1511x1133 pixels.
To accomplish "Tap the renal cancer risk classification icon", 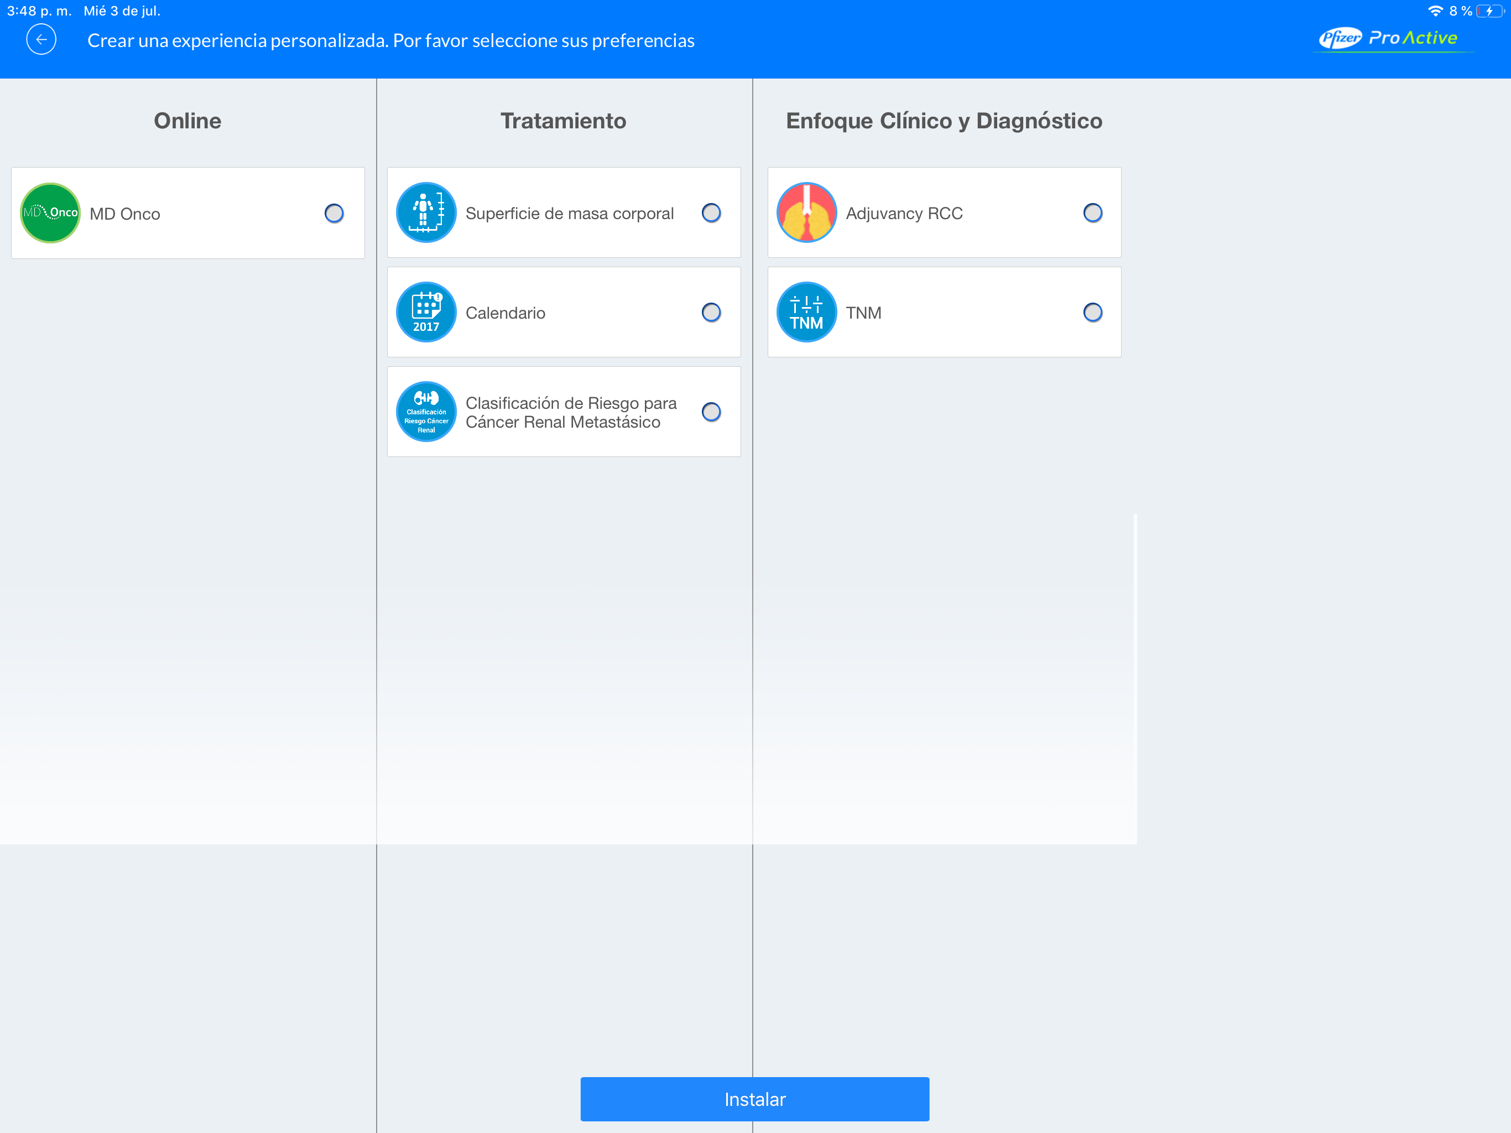I will (x=426, y=412).
